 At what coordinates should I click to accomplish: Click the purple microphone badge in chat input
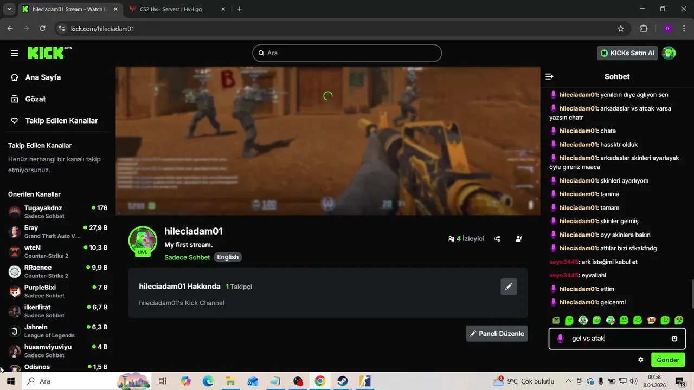coord(561,339)
